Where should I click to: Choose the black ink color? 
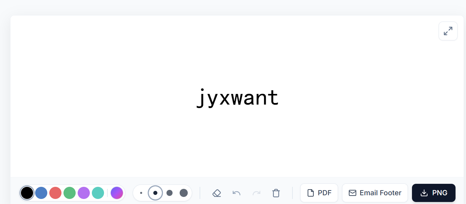click(x=27, y=193)
